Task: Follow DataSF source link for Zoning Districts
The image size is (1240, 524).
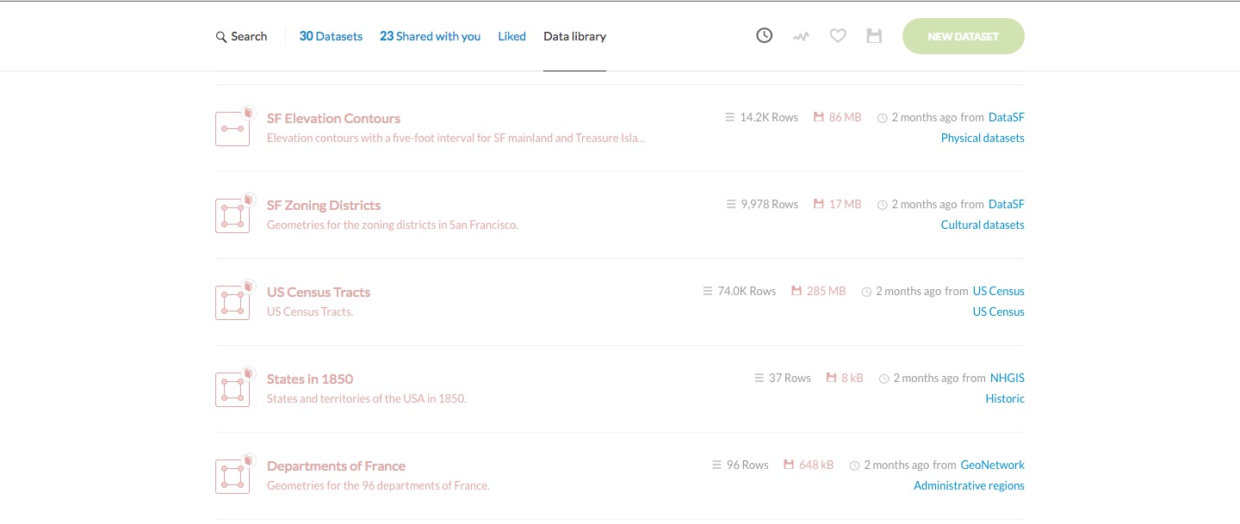Action: pyautogui.click(x=1007, y=204)
